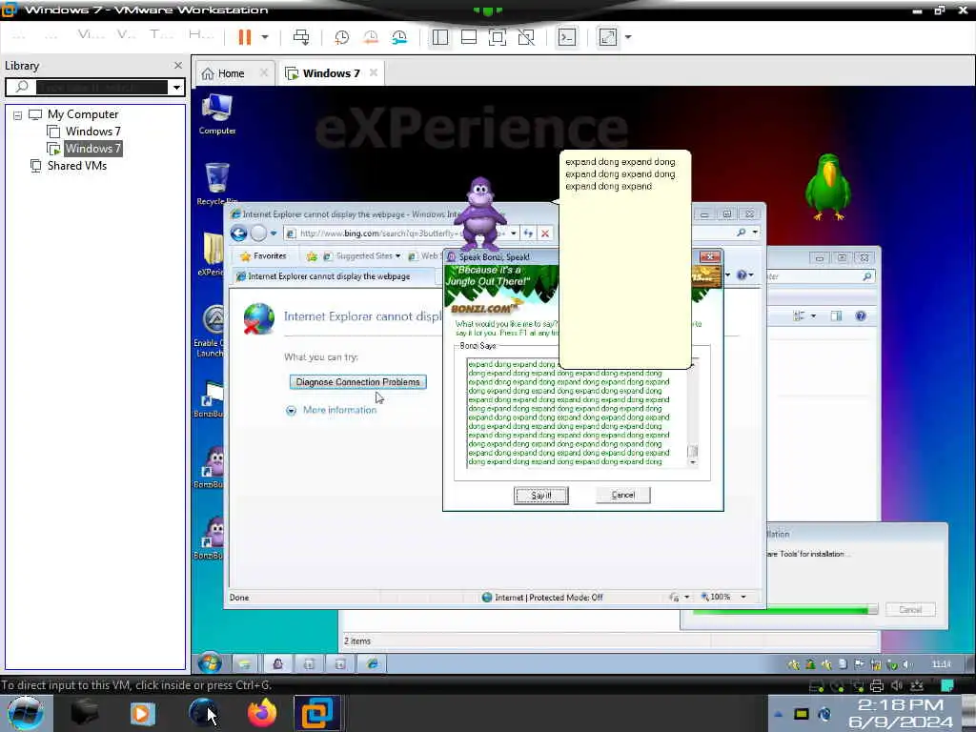
Task: Click the guest volume speaker tray icon
Action: [x=906, y=664]
